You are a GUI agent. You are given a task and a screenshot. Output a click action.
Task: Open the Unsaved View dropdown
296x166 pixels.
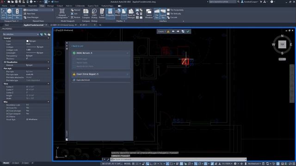(38, 10)
